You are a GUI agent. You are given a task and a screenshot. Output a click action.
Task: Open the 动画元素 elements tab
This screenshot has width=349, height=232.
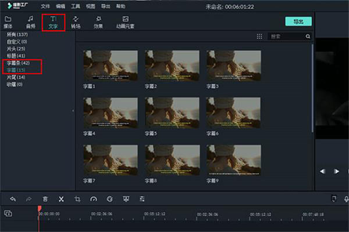click(x=125, y=22)
